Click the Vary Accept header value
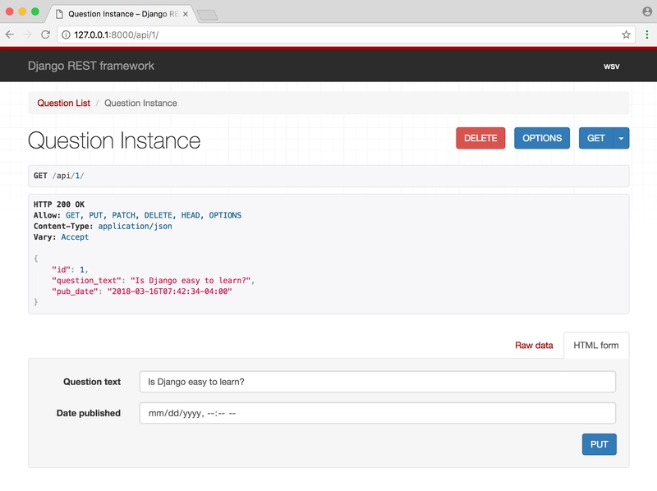The height and width of the screenshot is (491, 657). [x=75, y=237]
